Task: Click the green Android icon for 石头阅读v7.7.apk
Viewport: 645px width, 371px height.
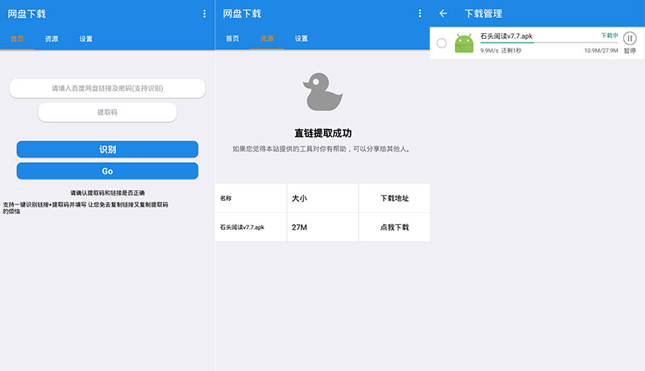Action: [x=464, y=43]
